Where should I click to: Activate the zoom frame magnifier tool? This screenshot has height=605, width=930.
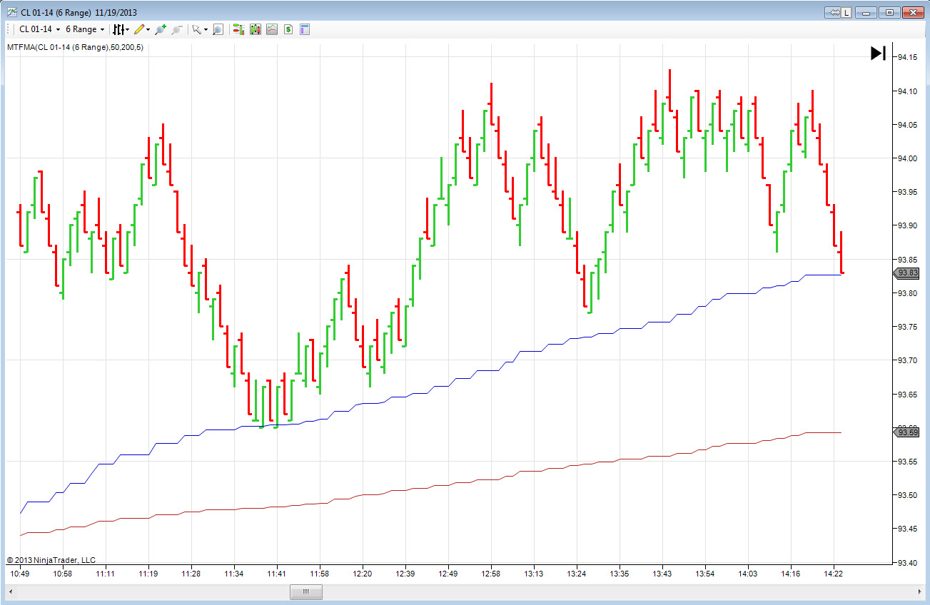coord(218,29)
